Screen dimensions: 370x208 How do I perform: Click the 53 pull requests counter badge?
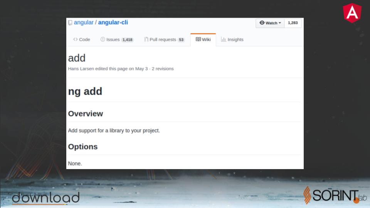181,40
